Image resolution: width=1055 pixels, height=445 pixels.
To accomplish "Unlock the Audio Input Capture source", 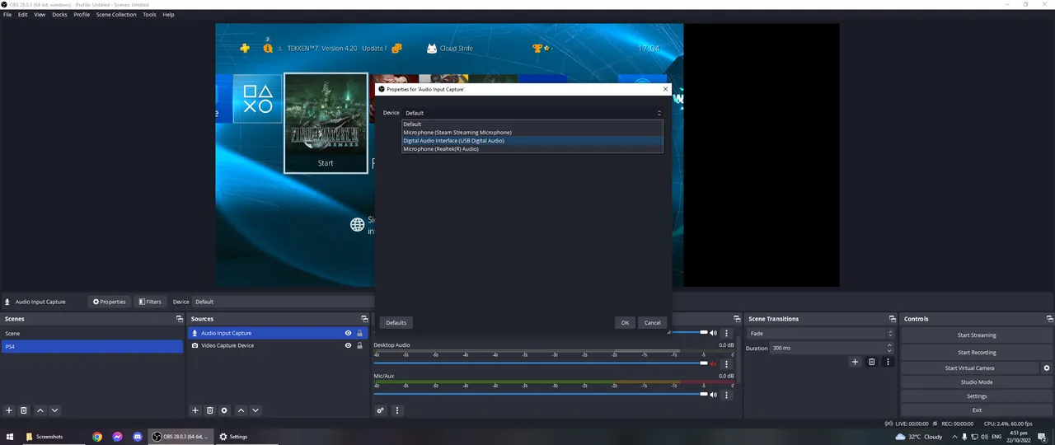I will [x=359, y=333].
